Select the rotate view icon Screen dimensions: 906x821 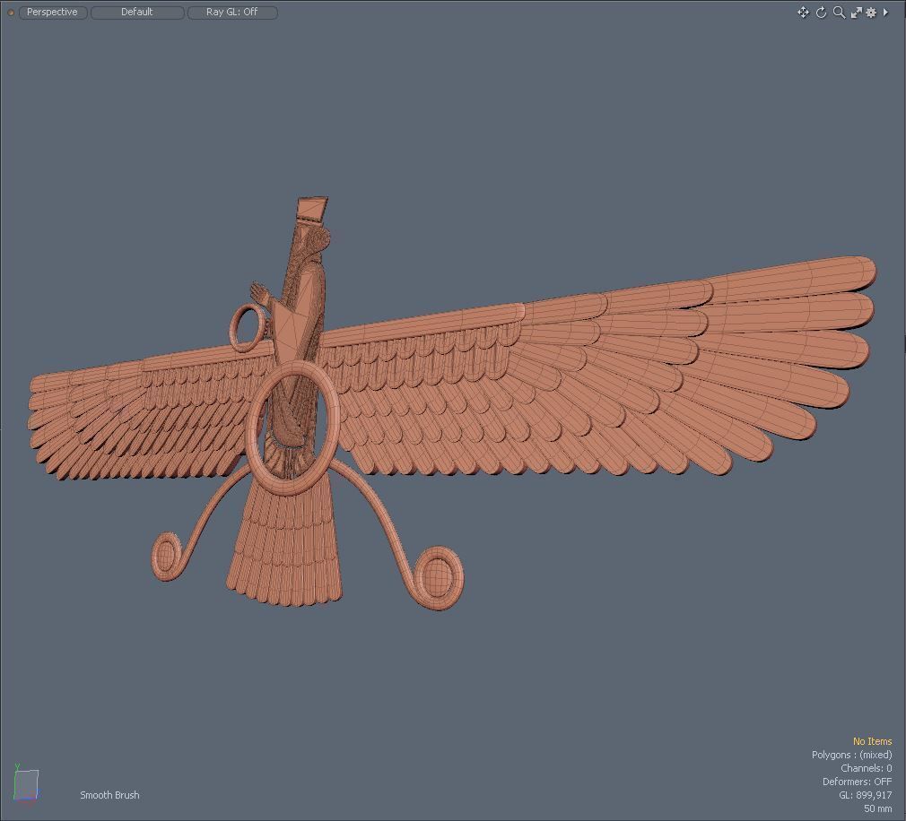(821, 13)
